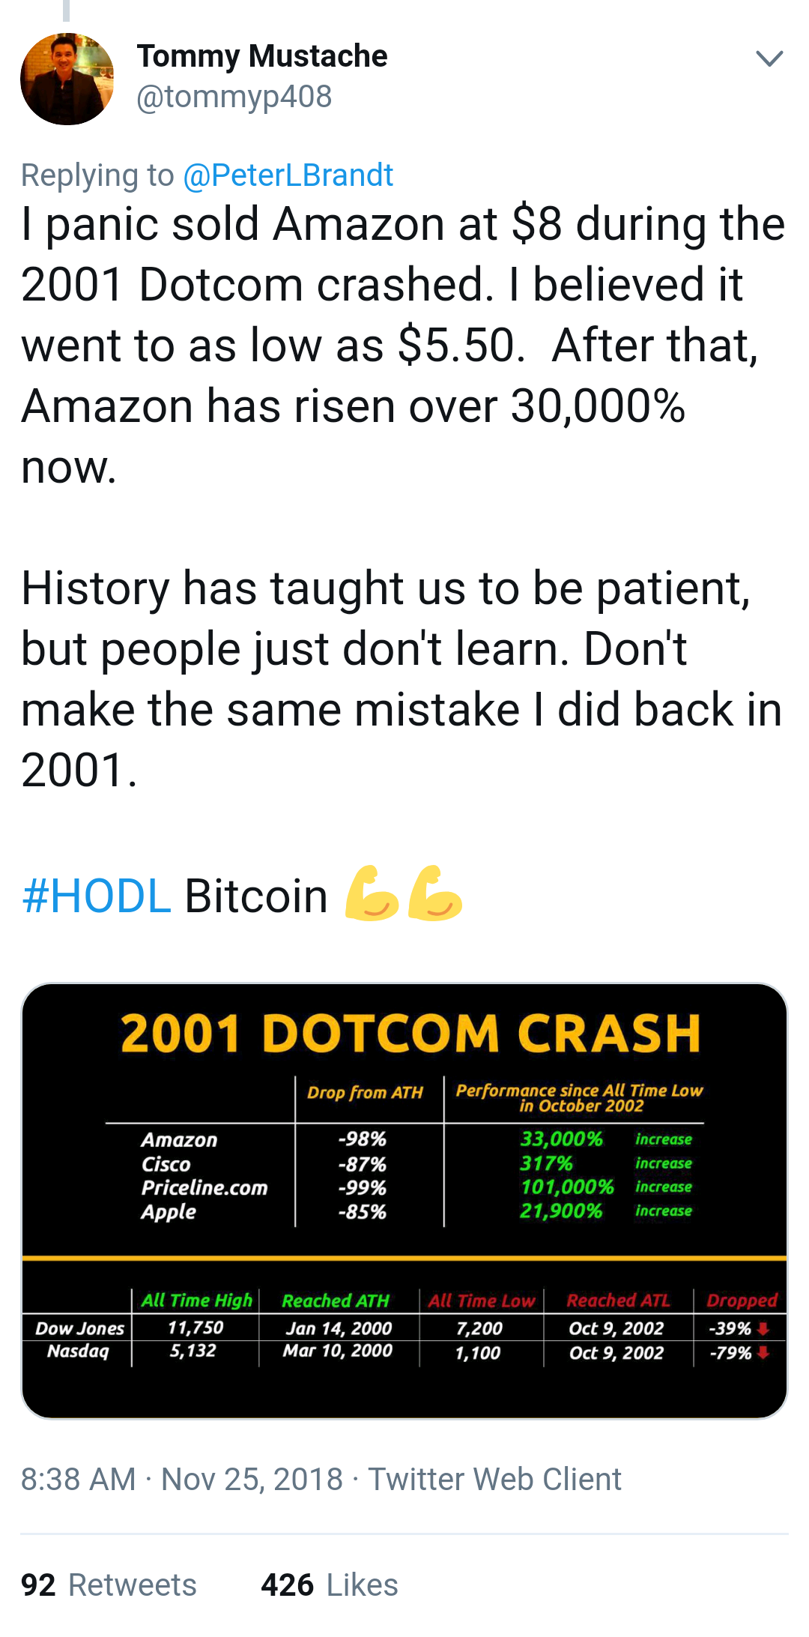View the 426 Likes list

330,1585
